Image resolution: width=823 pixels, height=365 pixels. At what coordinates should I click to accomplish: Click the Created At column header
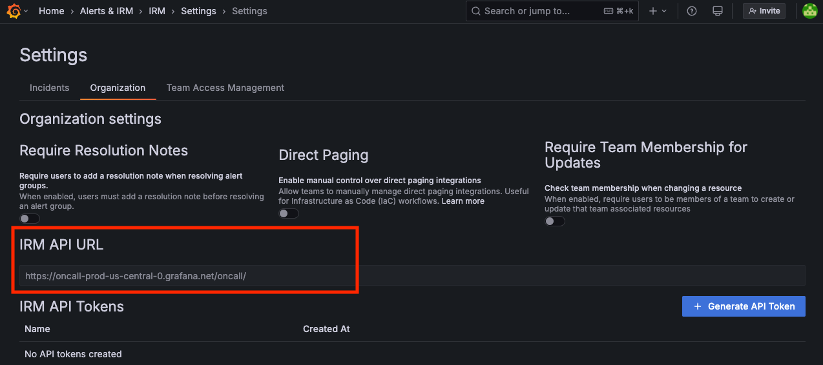coord(326,329)
